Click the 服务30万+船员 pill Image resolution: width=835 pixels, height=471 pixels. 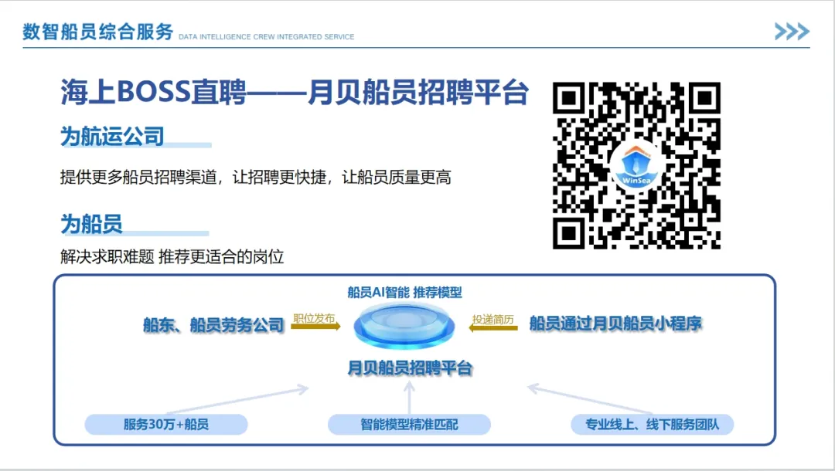[x=166, y=424]
